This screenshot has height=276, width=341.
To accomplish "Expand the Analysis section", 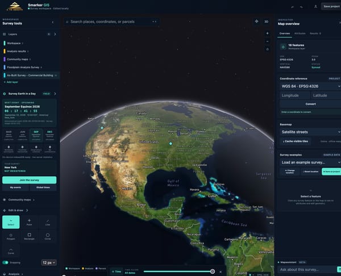I will tap(14, 274).
